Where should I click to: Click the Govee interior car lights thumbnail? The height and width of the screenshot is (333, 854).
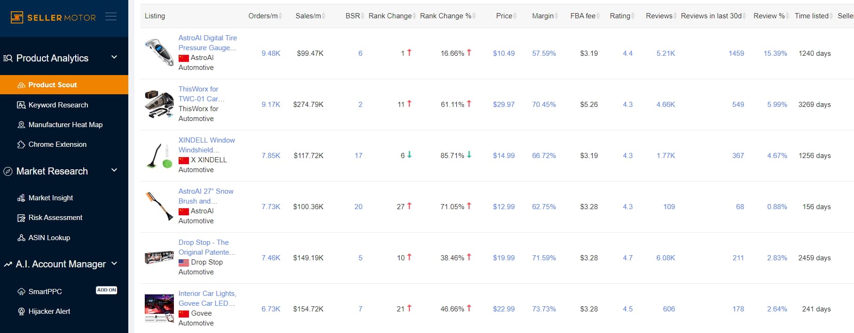coord(159,309)
